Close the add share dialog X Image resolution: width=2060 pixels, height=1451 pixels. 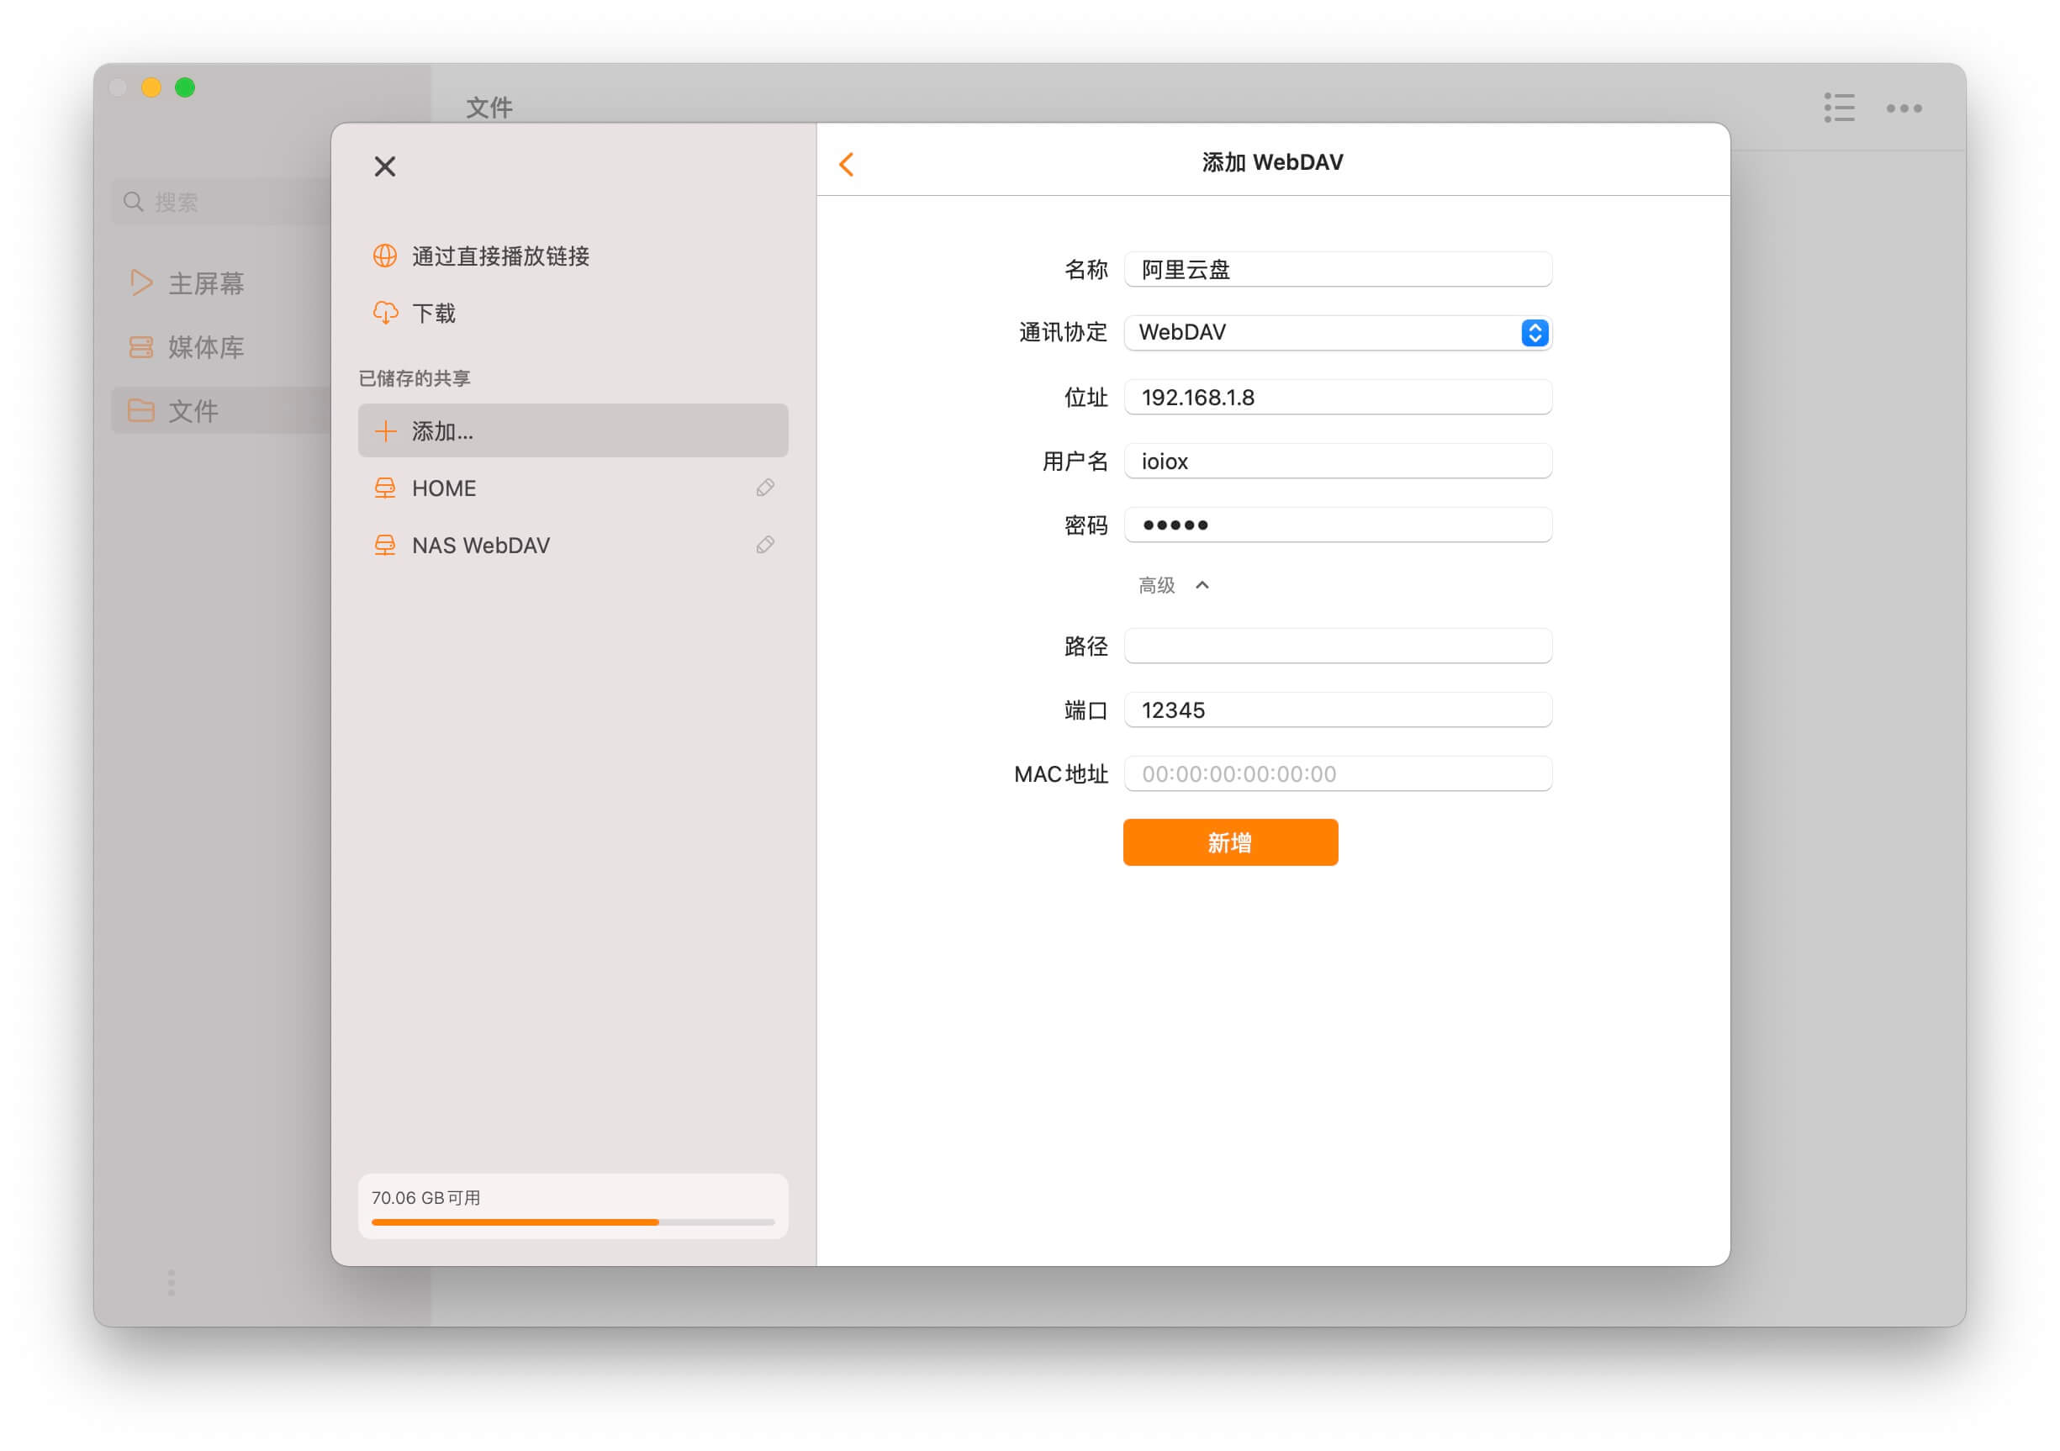click(x=385, y=166)
